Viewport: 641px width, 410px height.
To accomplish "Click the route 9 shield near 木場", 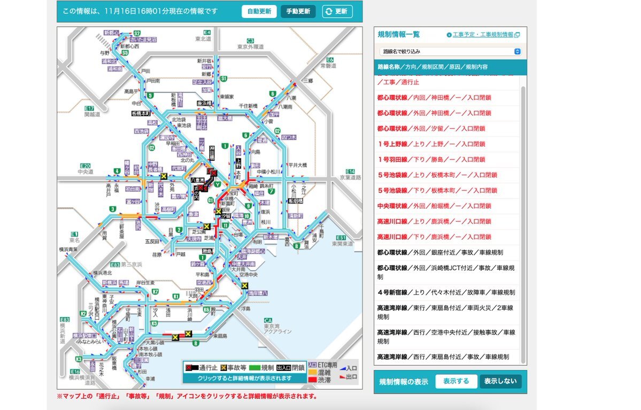I will point(248,206).
